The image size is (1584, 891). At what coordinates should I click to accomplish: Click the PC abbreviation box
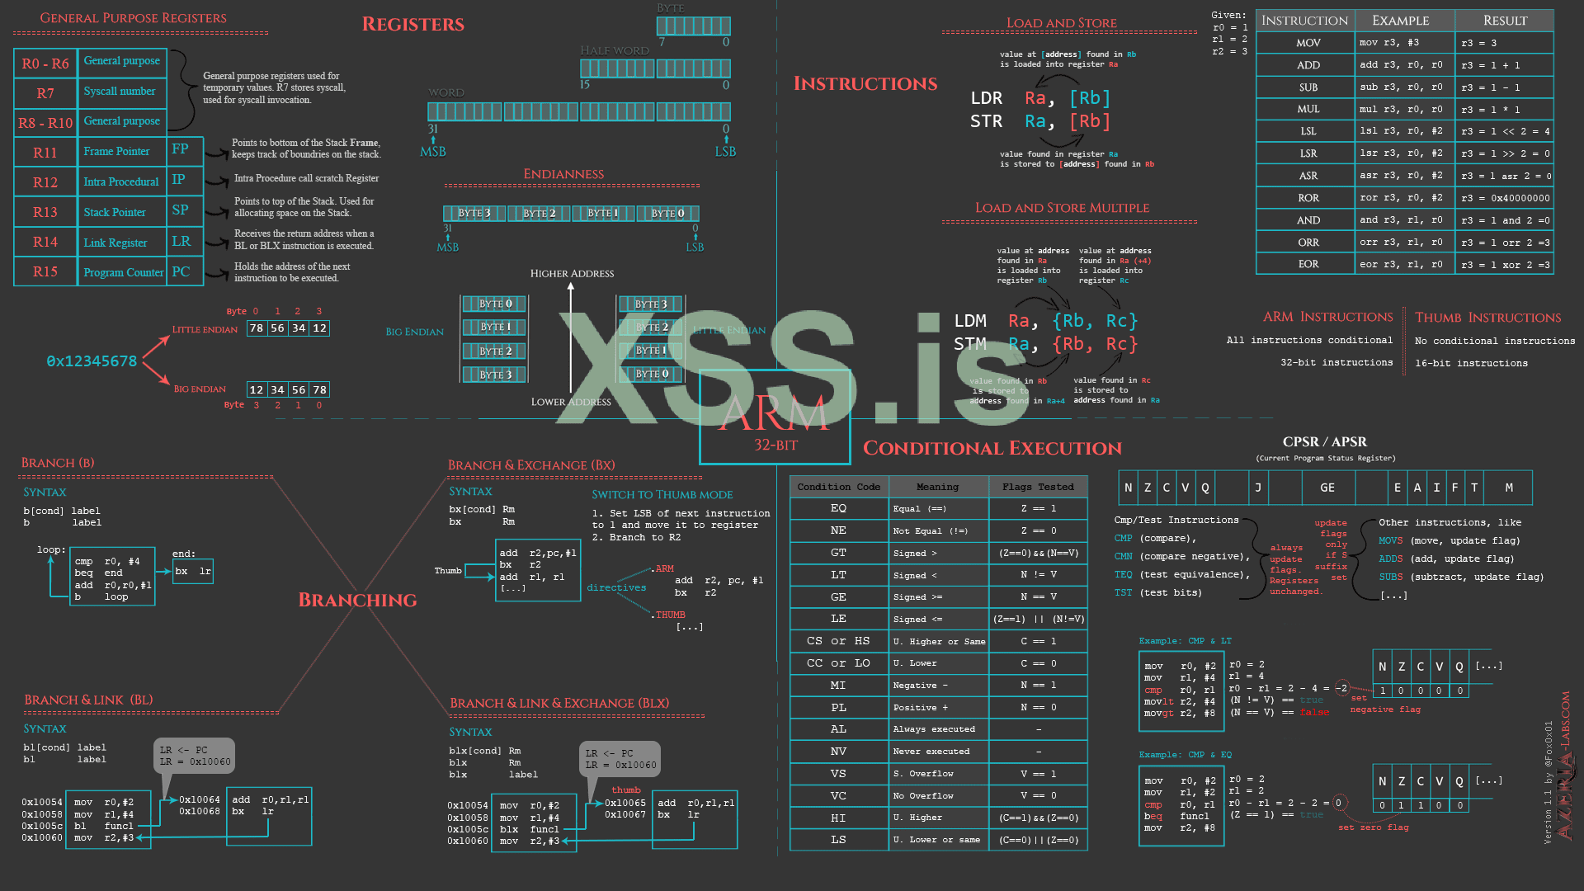pyautogui.click(x=181, y=272)
